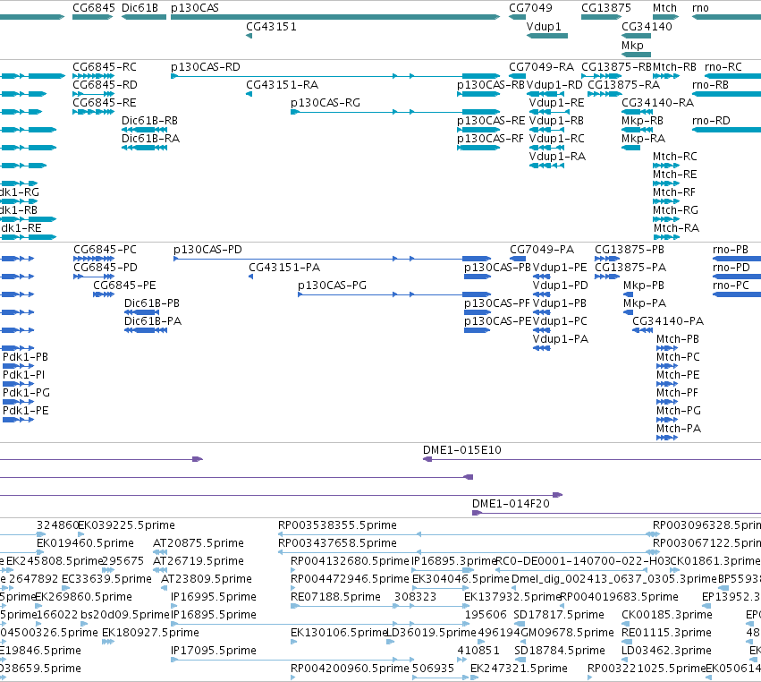Select the CG43151 gene label

[x=271, y=27]
